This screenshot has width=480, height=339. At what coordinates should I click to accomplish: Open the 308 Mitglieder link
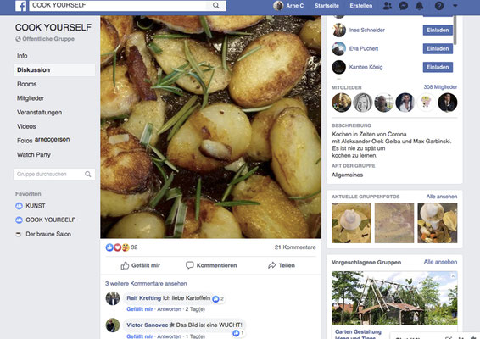point(440,87)
